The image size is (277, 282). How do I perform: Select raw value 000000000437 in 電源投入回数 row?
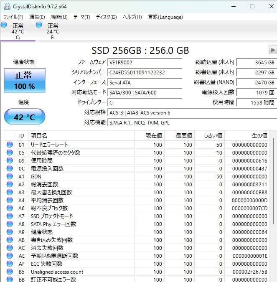(249, 168)
